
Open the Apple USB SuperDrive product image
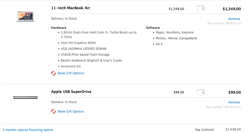click(26, 98)
